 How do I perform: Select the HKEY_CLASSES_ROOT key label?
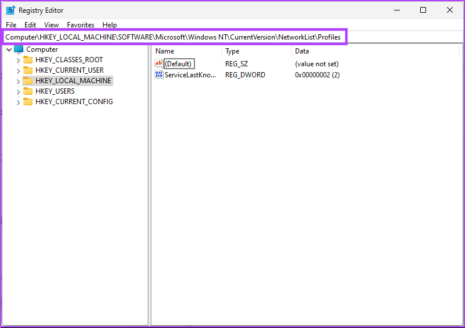69,60
